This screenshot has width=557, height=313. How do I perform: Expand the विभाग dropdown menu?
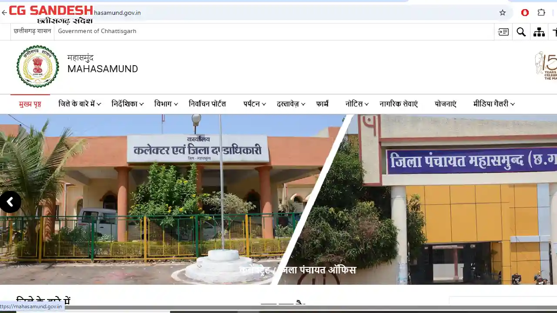coord(166,104)
